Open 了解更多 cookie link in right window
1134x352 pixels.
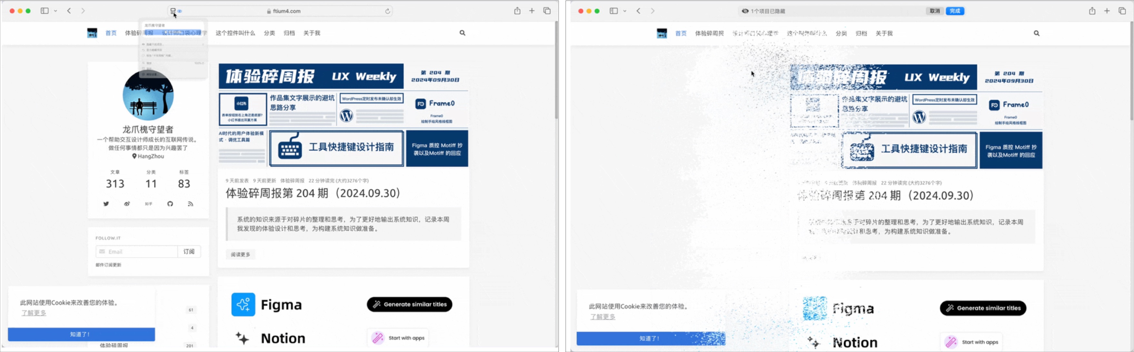click(603, 317)
